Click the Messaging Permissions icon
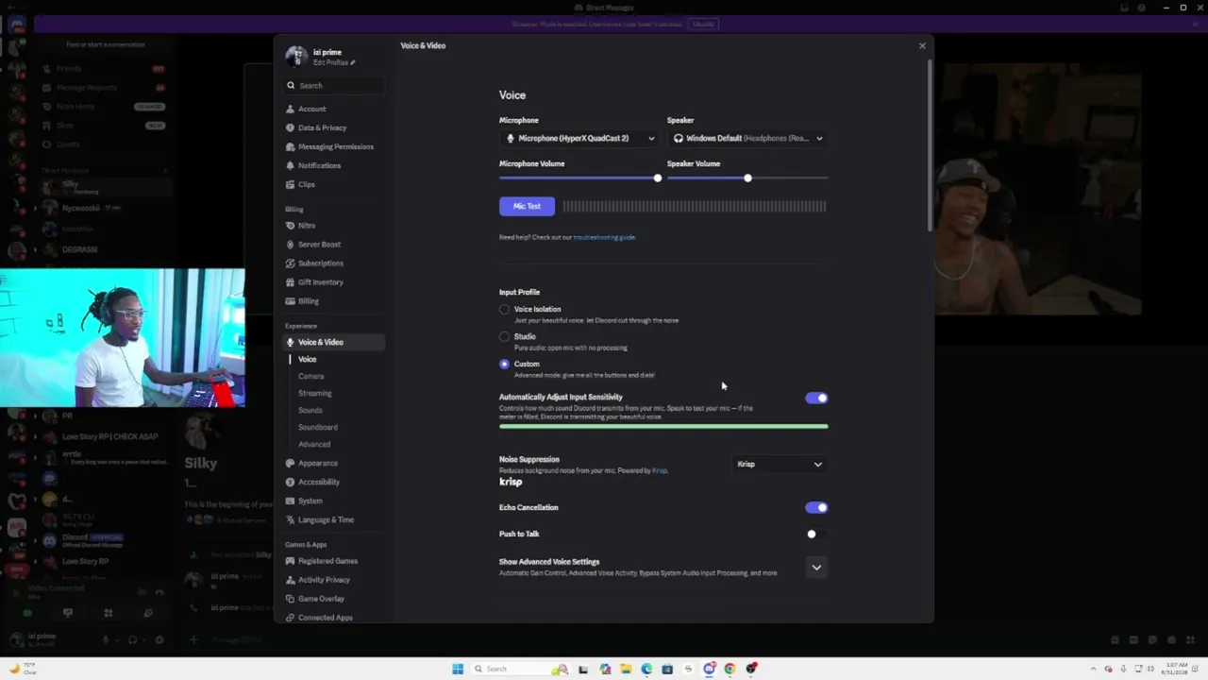The image size is (1208, 680). click(x=291, y=146)
